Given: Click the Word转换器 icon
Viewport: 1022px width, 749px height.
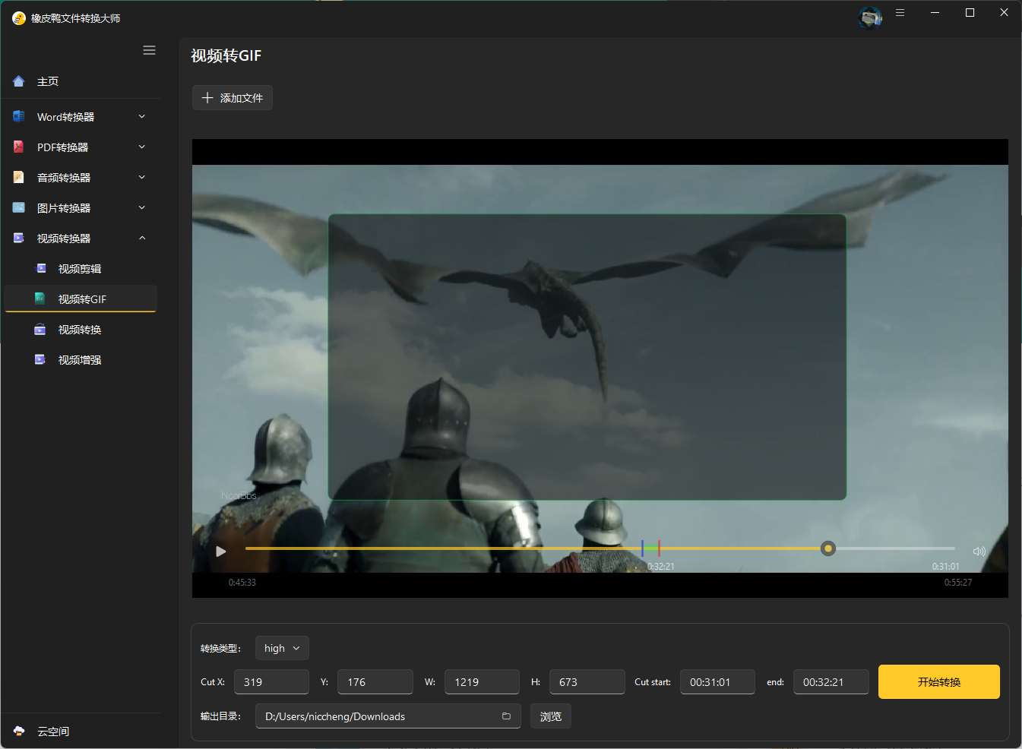Looking at the screenshot, I should 19,116.
